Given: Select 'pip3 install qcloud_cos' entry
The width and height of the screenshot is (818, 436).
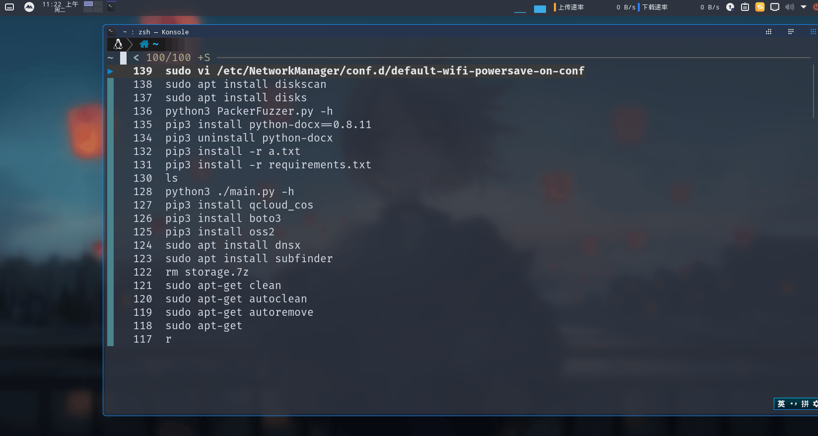Looking at the screenshot, I should pyautogui.click(x=223, y=205).
